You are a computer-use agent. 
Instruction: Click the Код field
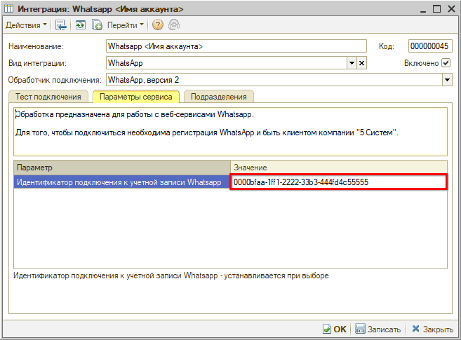pos(428,46)
